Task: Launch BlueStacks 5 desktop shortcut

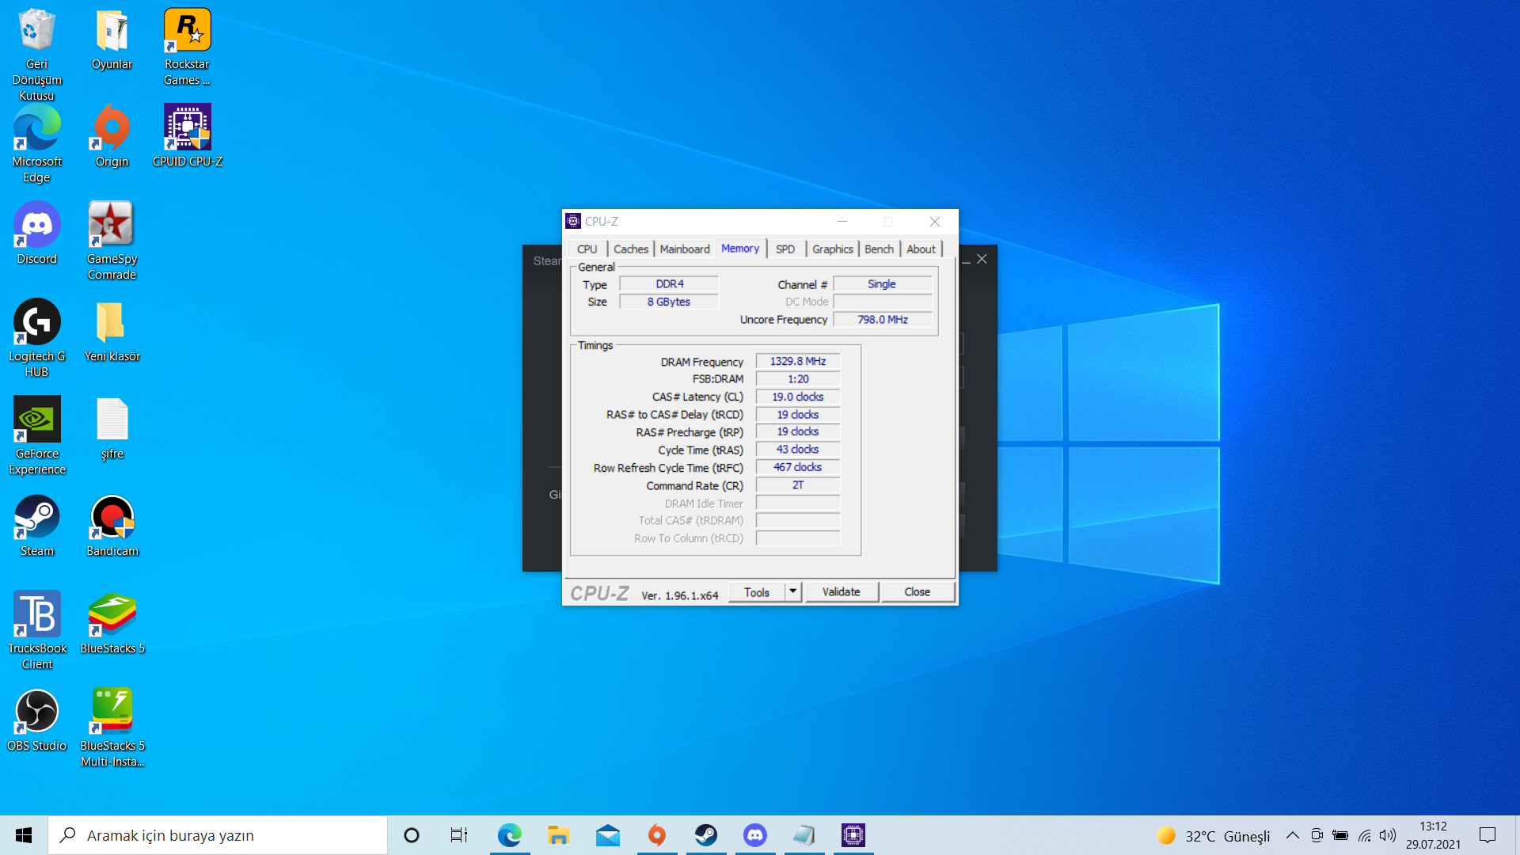Action: (x=112, y=623)
